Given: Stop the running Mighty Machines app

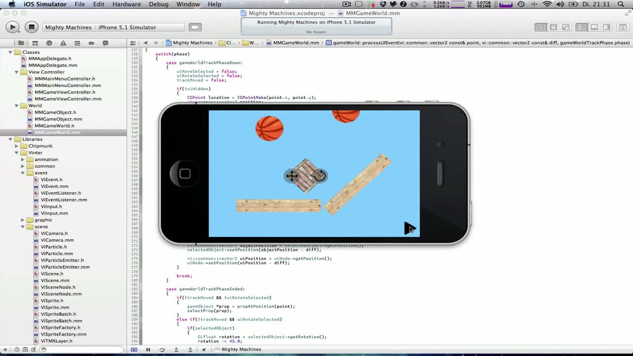Looking at the screenshot, I should 31,27.
